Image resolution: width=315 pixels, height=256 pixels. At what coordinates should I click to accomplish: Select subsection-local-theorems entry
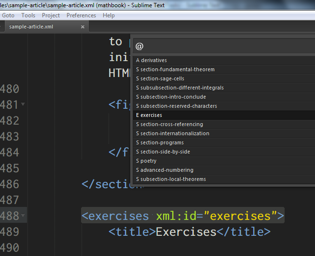tap(224, 179)
